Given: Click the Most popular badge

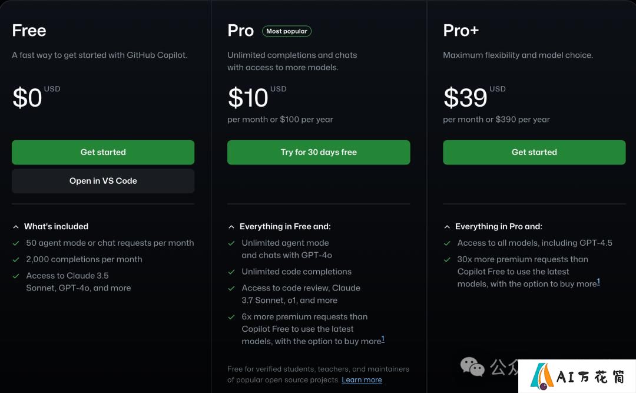Looking at the screenshot, I should [287, 31].
